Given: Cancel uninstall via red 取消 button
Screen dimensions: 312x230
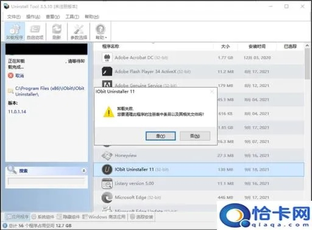Looking at the screenshot, I should (x=16, y=75).
